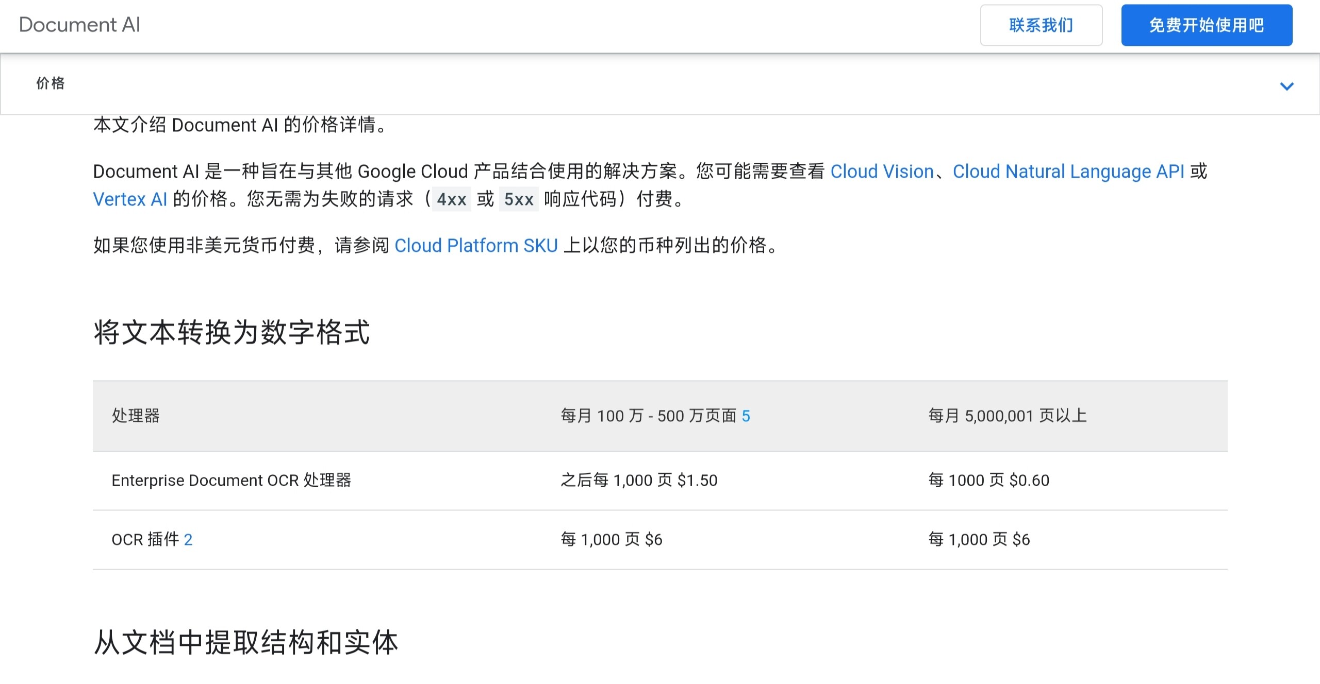Click the 免费开始使用吧 button
The width and height of the screenshot is (1320, 684).
tap(1207, 25)
